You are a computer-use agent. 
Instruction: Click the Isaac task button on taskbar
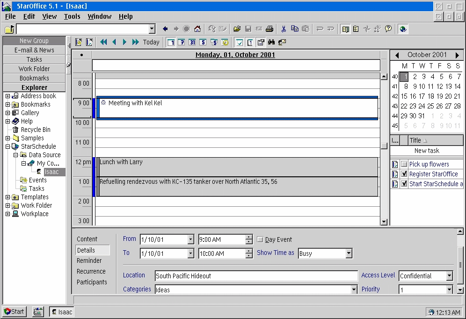point(62,312)
